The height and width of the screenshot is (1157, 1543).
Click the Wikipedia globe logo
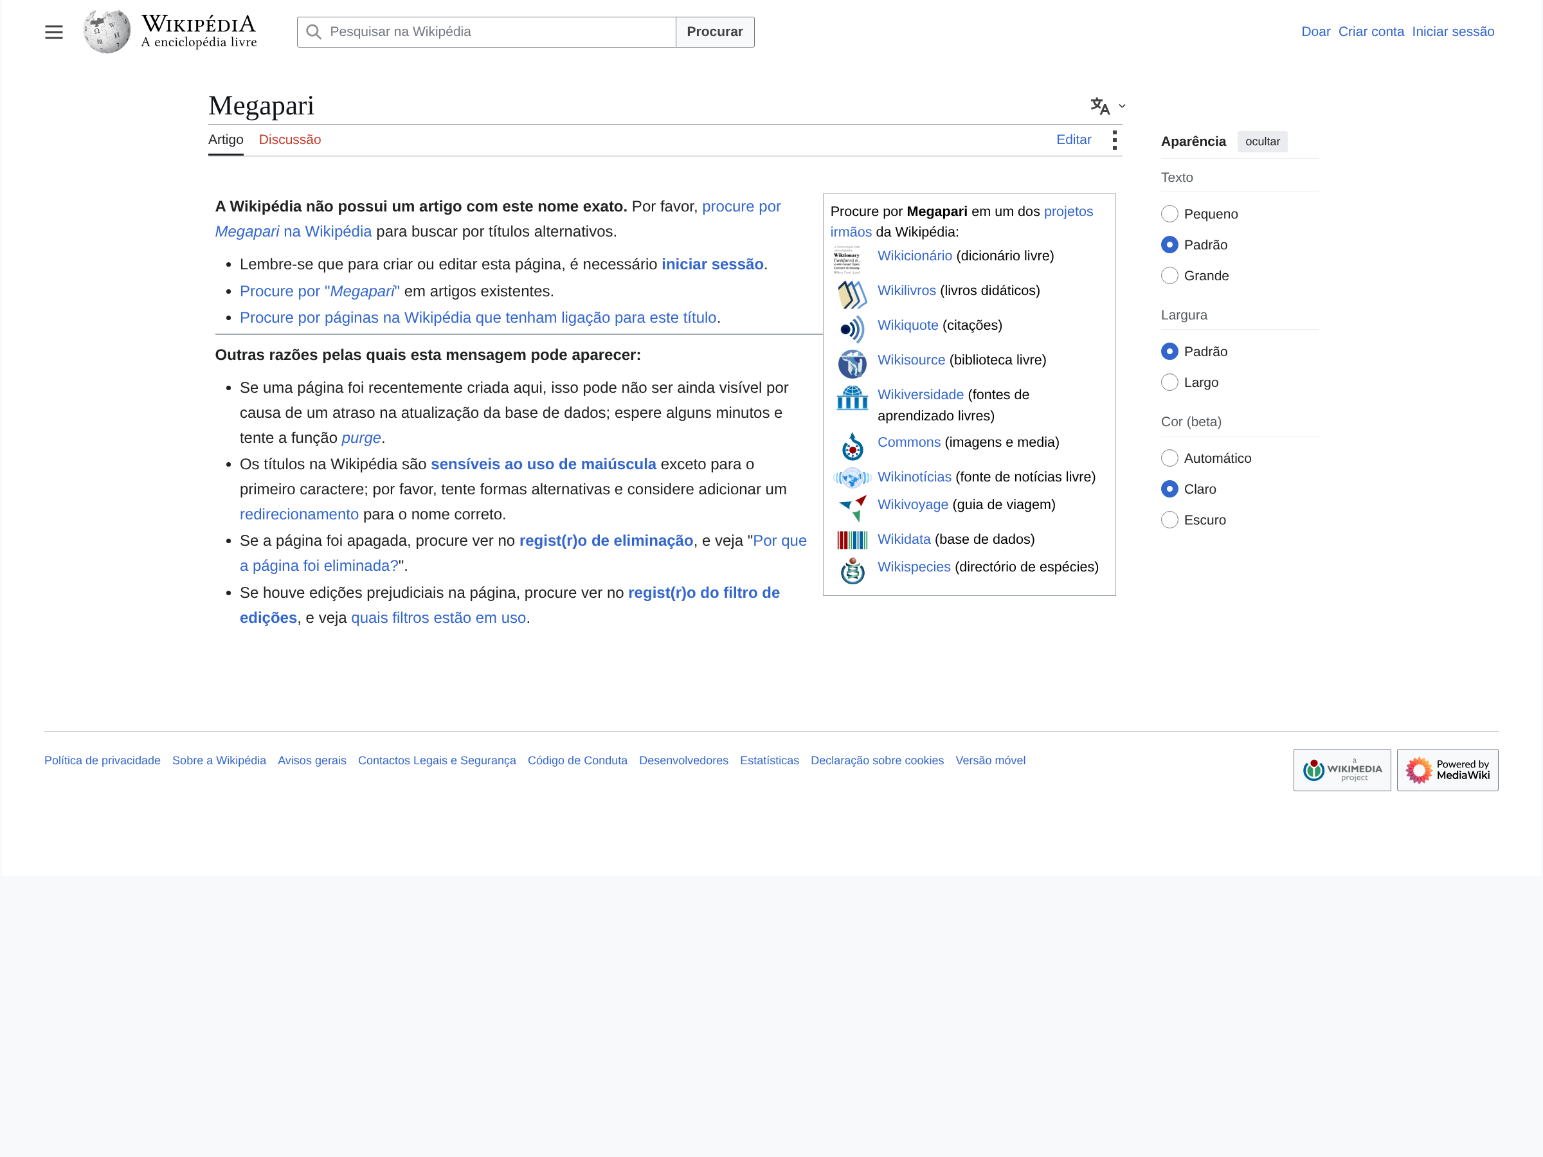point(107,31)
